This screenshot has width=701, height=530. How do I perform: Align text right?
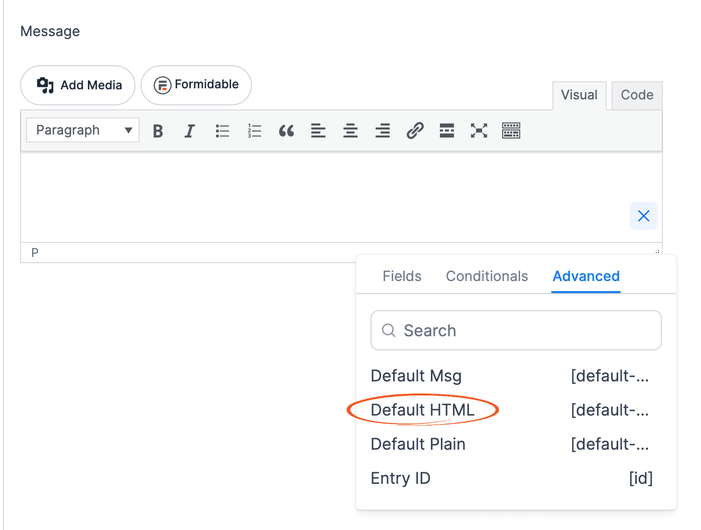pyautogui.click(x=383, y=131)
